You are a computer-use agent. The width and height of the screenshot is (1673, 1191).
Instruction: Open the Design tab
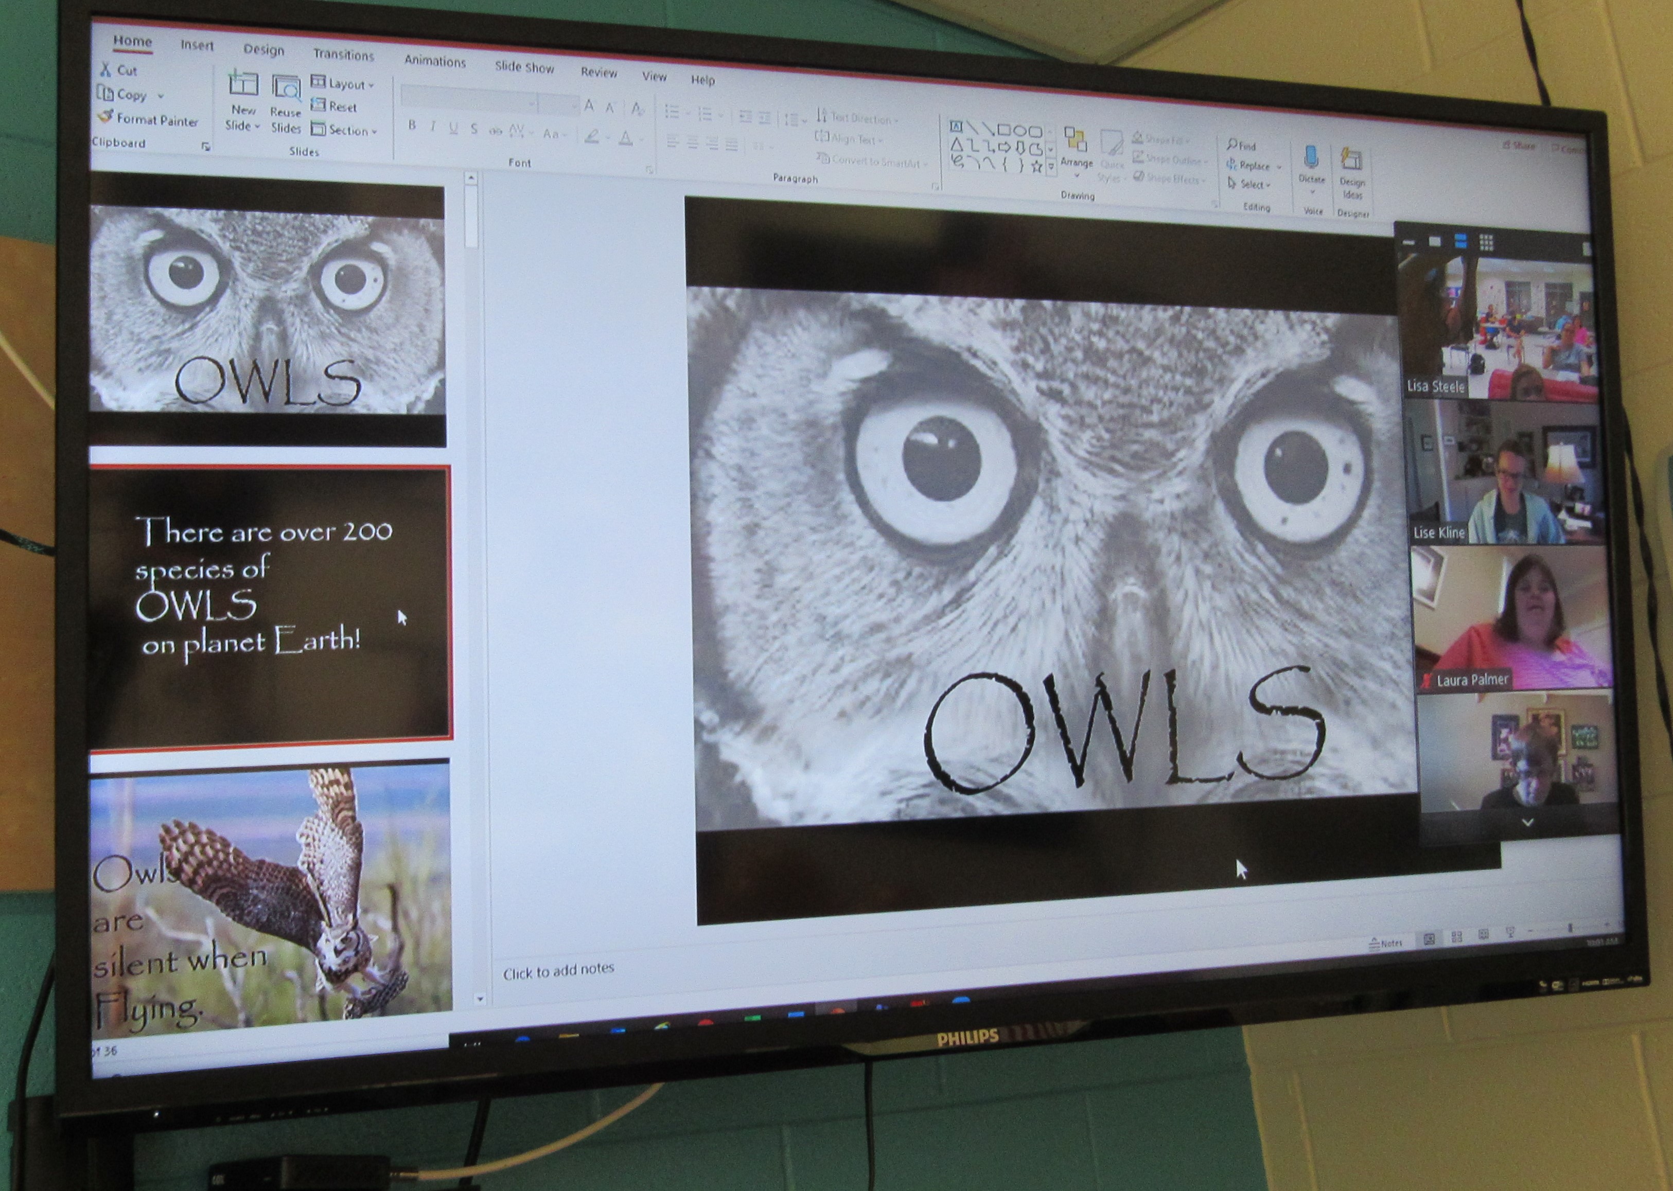[x=263, y=50]
